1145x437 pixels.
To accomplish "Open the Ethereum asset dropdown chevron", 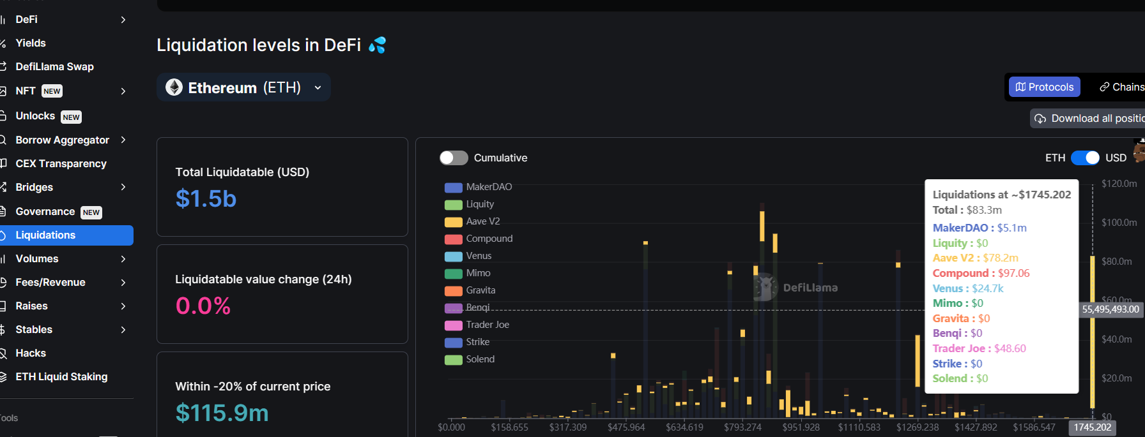I will pyautogui.click(x=318, y=88).
